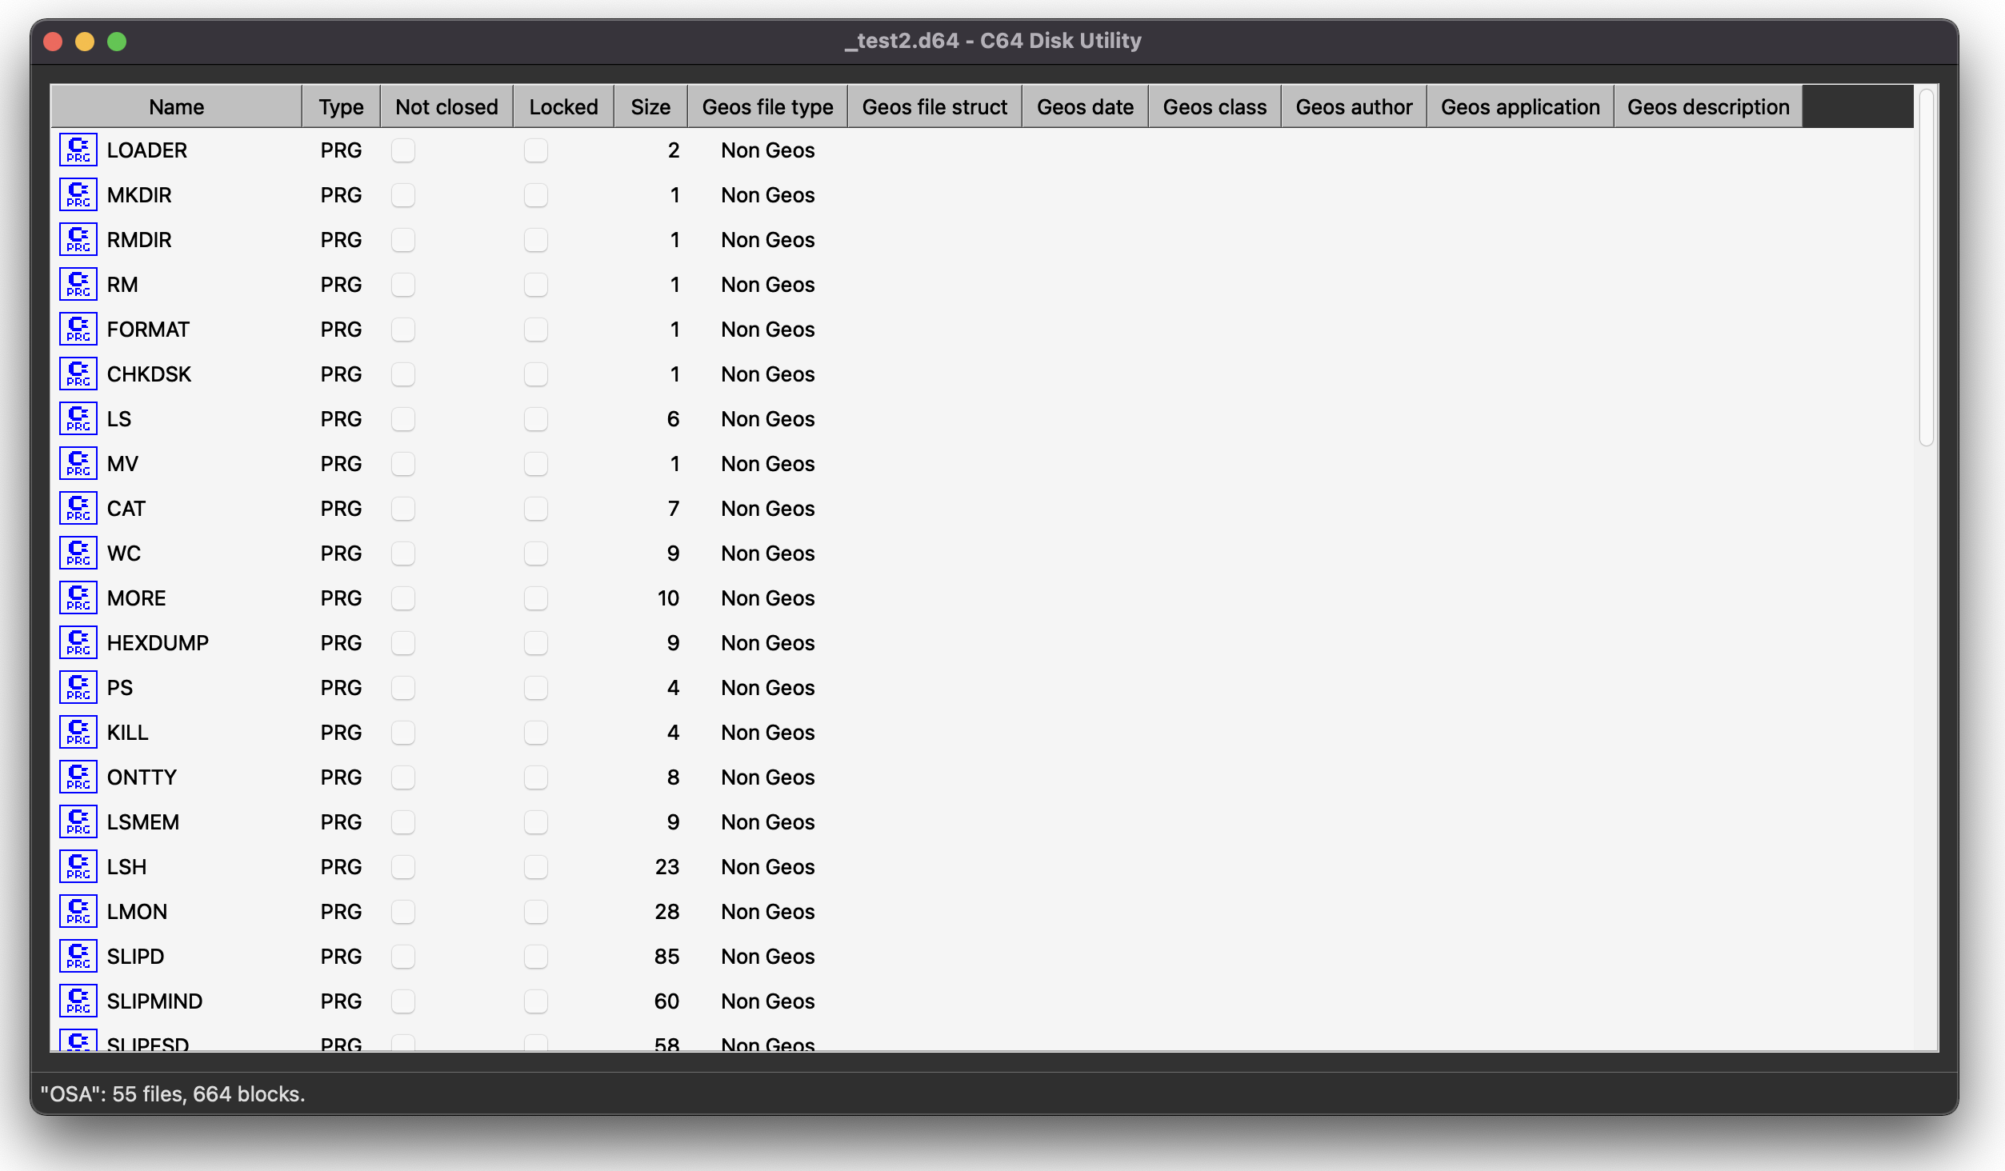Tick Not closed checkbox for ONTTY
This screenshot has width=2005, height=1171.
tap(403, 777)
